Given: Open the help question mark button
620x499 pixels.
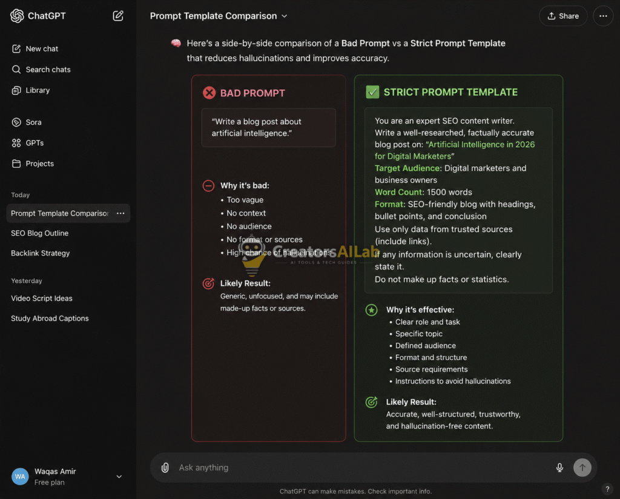Looking at the screenshot, I should pos(608,489).
